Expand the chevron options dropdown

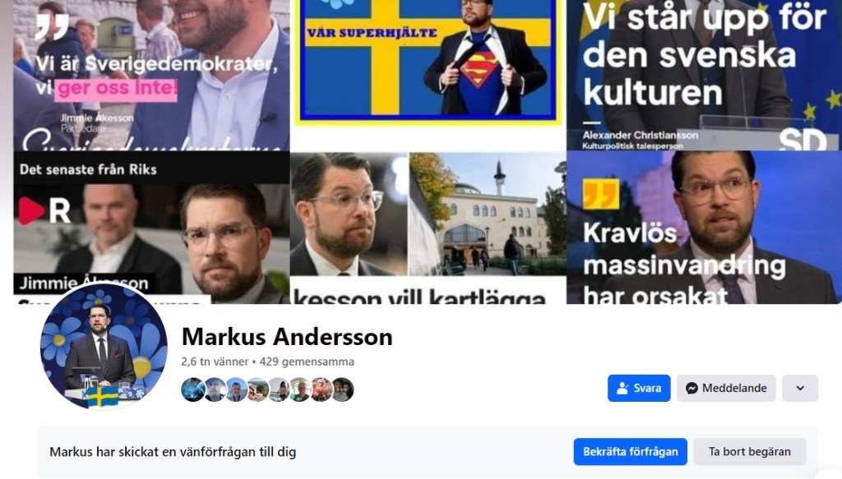click(800, 388)
